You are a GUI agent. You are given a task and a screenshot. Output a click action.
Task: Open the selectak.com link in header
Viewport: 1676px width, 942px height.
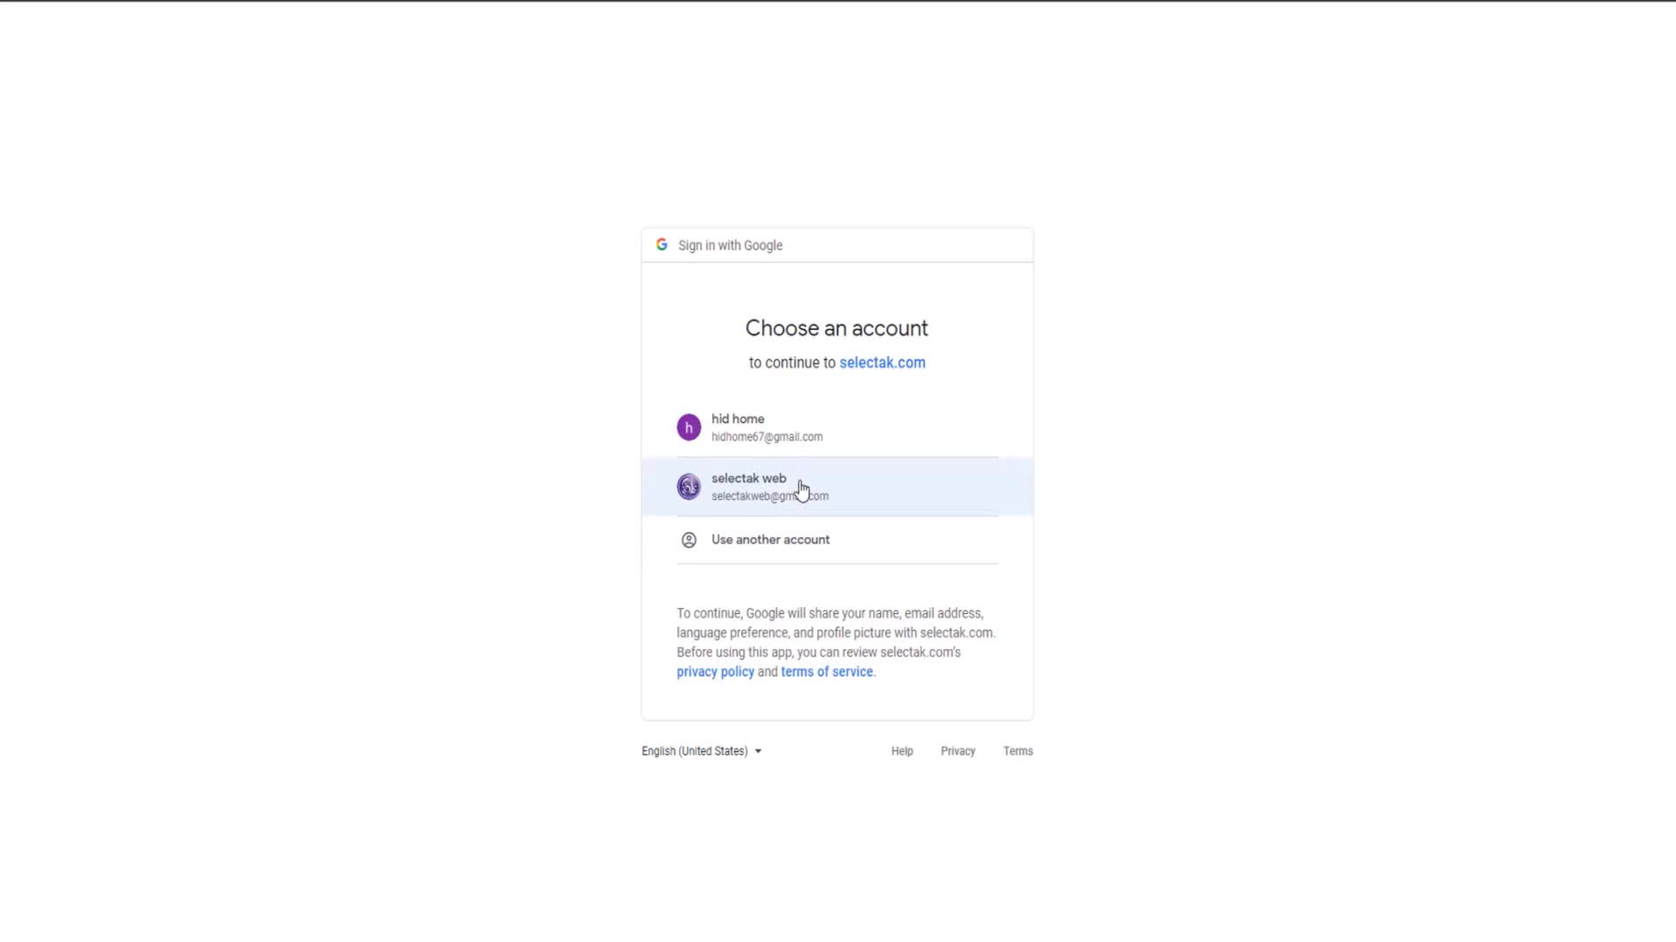(x=882, y=363)
